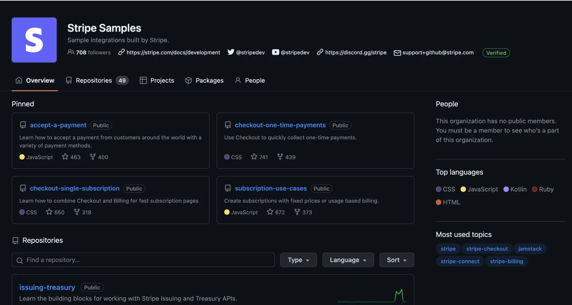Click star count 463 on accept-a-payment
This screenshot has width=572, height=305.
[x=71, y=157]
